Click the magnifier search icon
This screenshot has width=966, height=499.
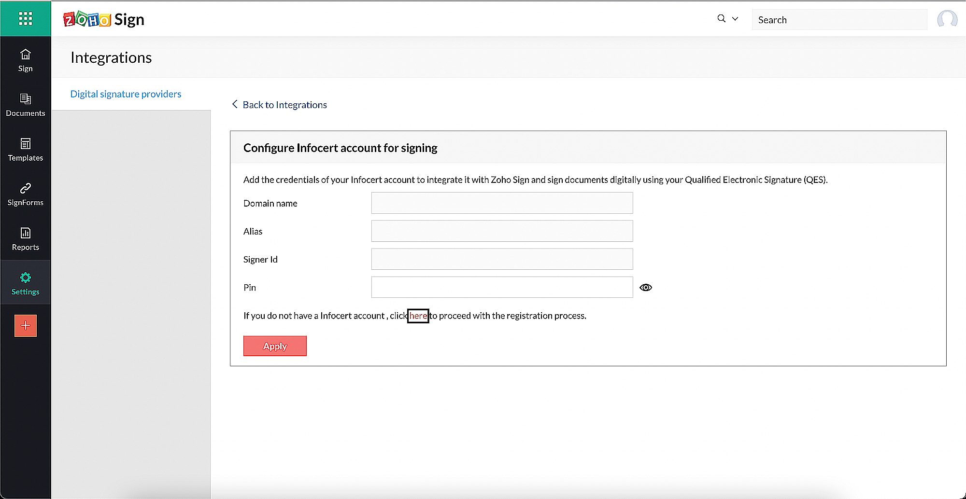click(x=721, y=18)
